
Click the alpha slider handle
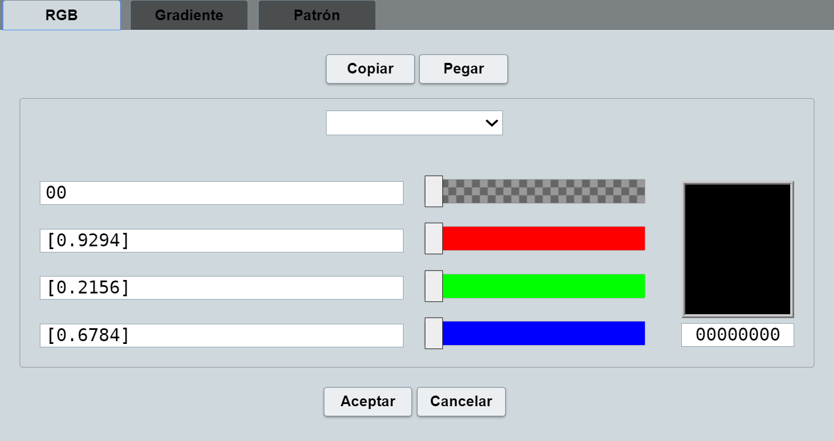434,191
